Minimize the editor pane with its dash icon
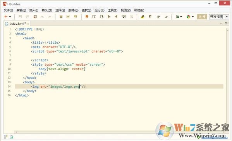 [x=221, y=23]
